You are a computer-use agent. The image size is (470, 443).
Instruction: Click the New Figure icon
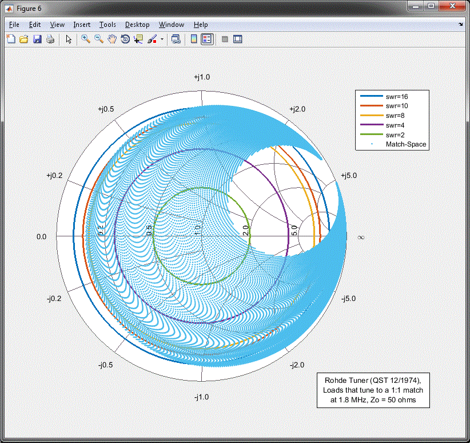10,39
